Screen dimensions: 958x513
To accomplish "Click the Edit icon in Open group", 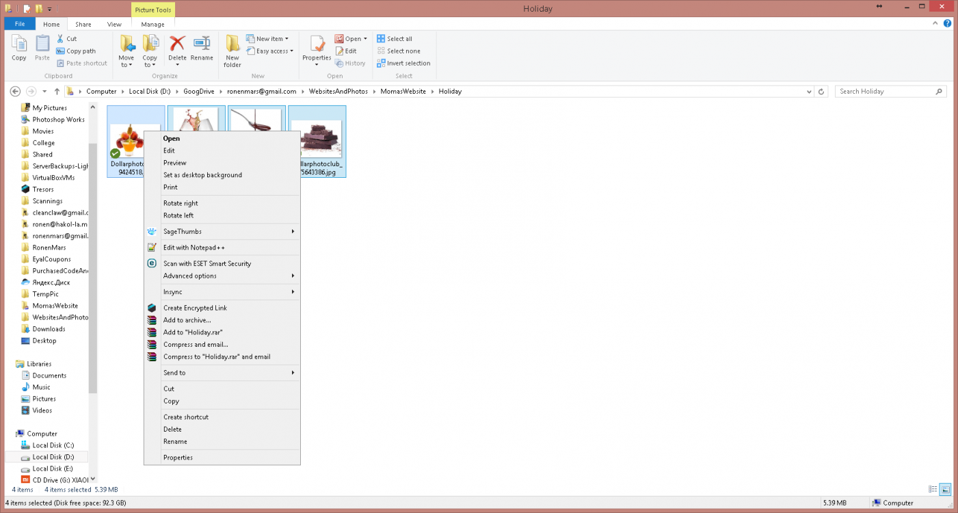I will (339, 51).
